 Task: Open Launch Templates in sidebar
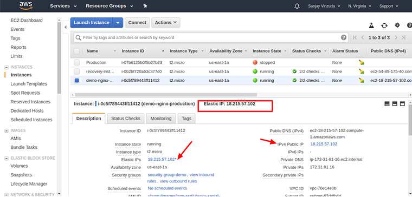click(x=29, y=84)
